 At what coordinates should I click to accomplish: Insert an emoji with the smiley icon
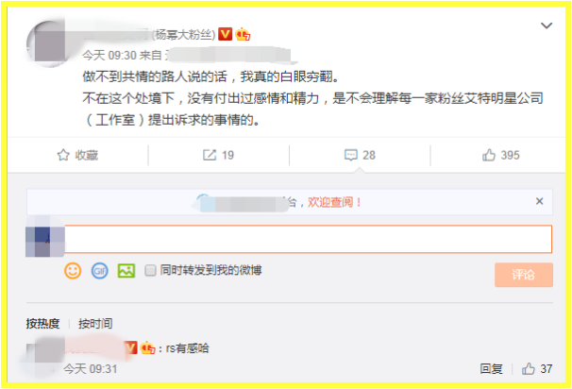point(73,271)
